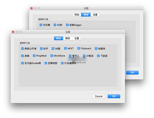Open 设置 tab in back window
The width and height of the screenshot is (154, 118).
pyautogui.click(x=95, y=15)
